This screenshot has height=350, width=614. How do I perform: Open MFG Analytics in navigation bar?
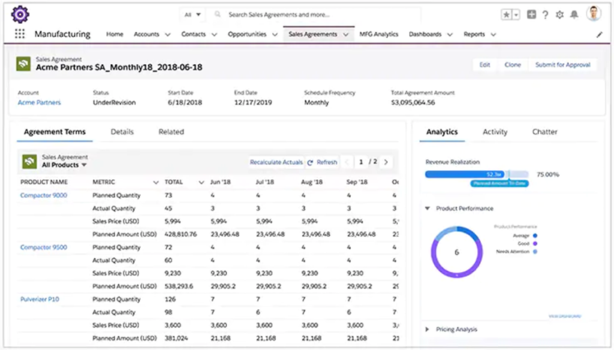tap(378, 35)
